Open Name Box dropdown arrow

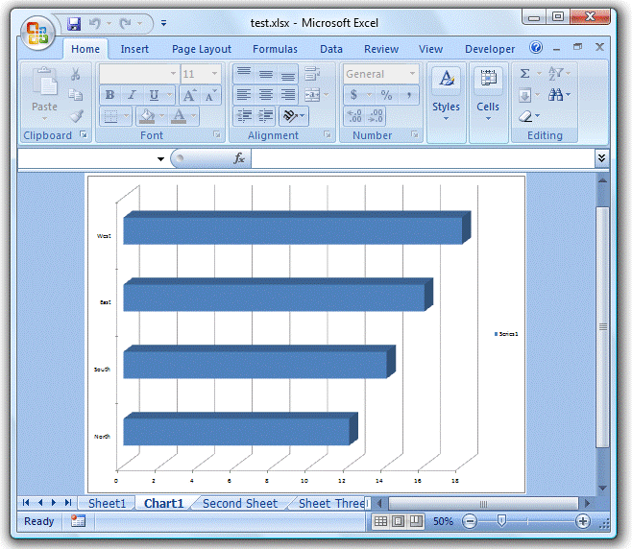160,159
